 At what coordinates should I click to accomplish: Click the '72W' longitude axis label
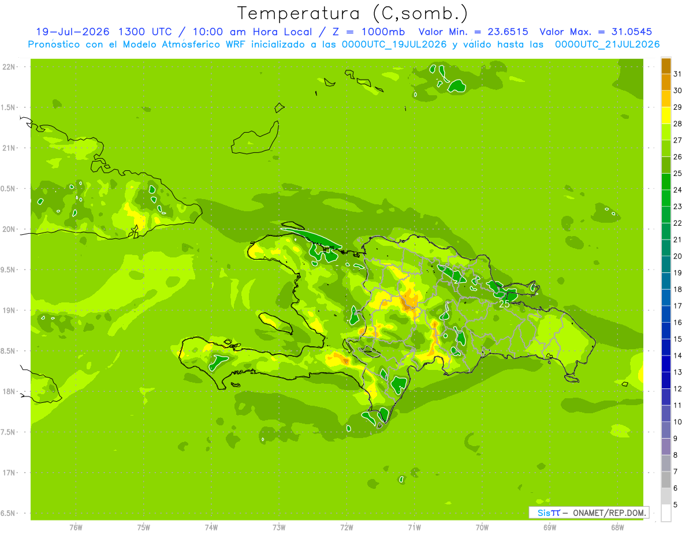tap(346, 527)
